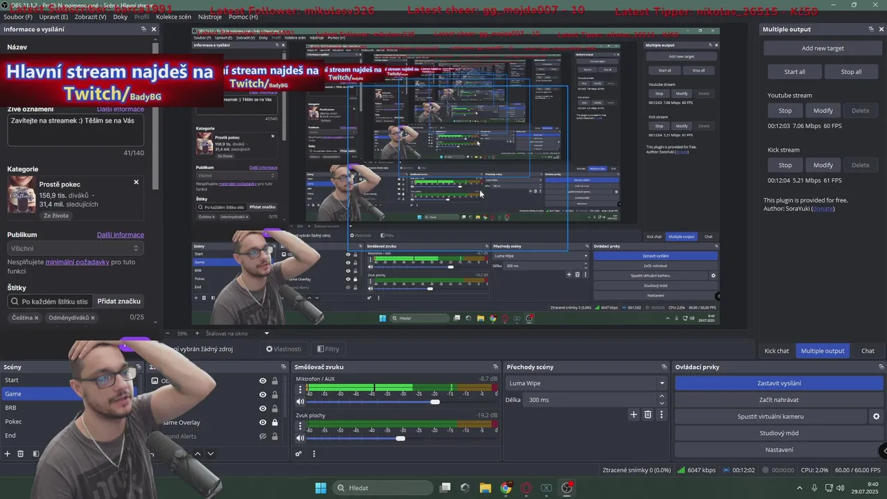Open scene filters icon in Scény toolbar
This screenshot has width=887, height=499.
[x=35, y=454]
